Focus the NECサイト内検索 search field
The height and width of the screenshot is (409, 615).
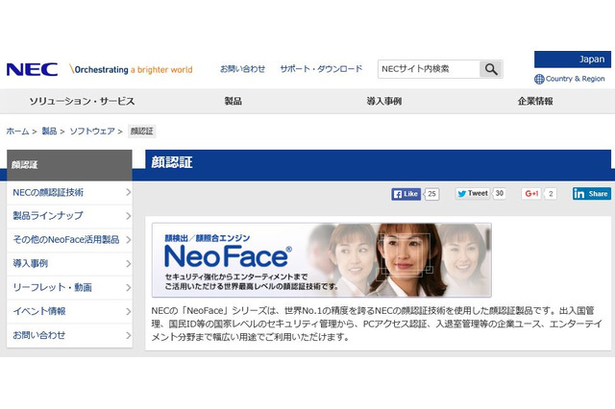[429, 69]
